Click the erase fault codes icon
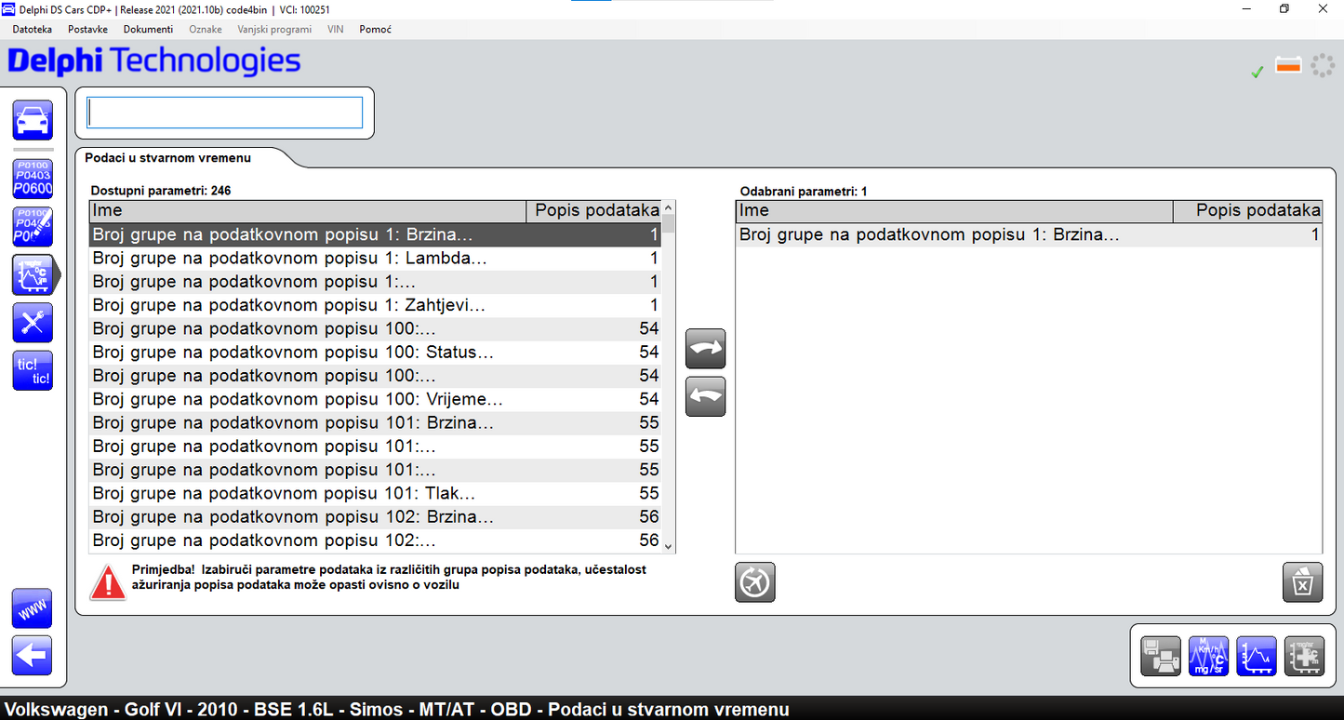The width and height of the screenshot is (1344, 720). pos(33,227)
